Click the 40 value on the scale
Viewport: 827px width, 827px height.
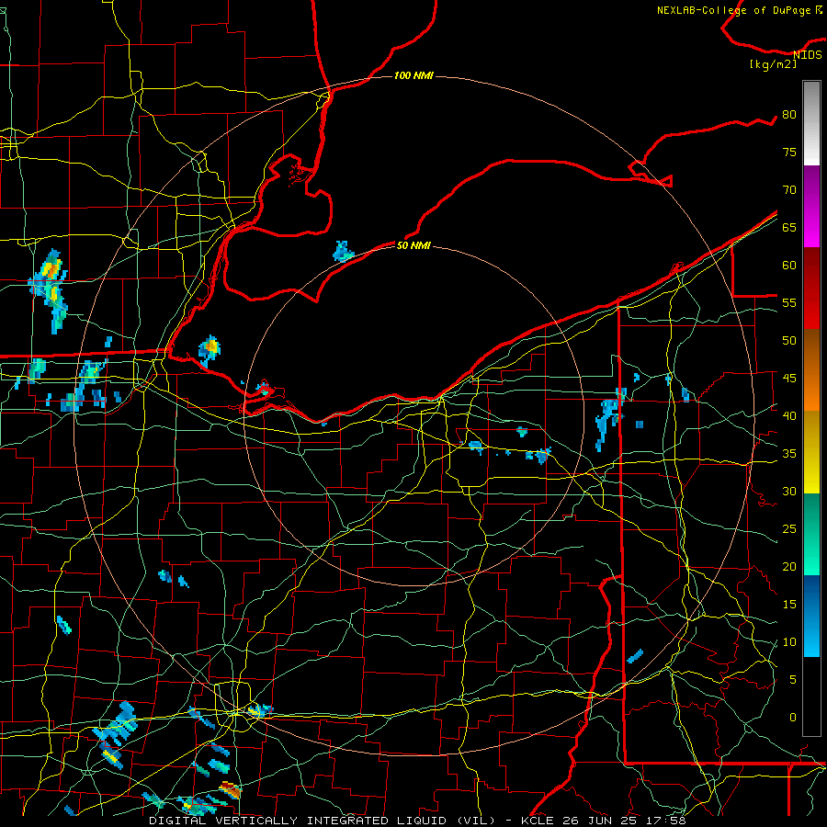point(789,415)
